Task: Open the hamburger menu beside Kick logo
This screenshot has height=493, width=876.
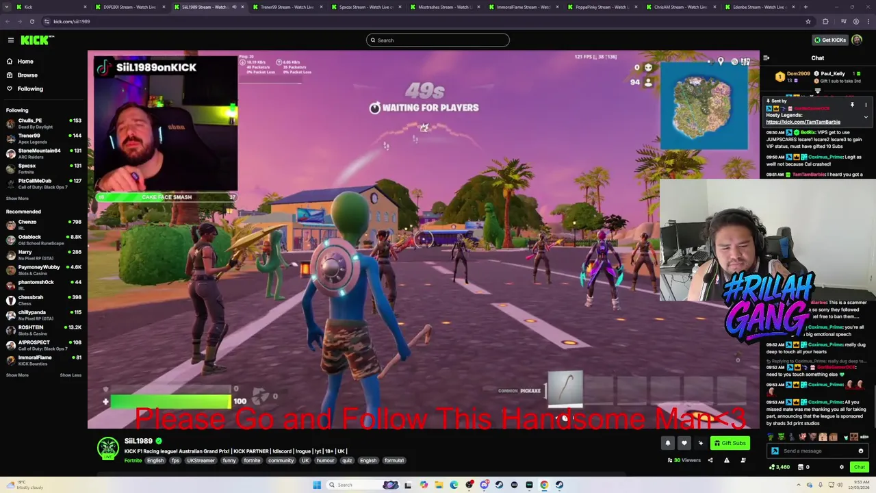Action: click(x=10, y=40)
